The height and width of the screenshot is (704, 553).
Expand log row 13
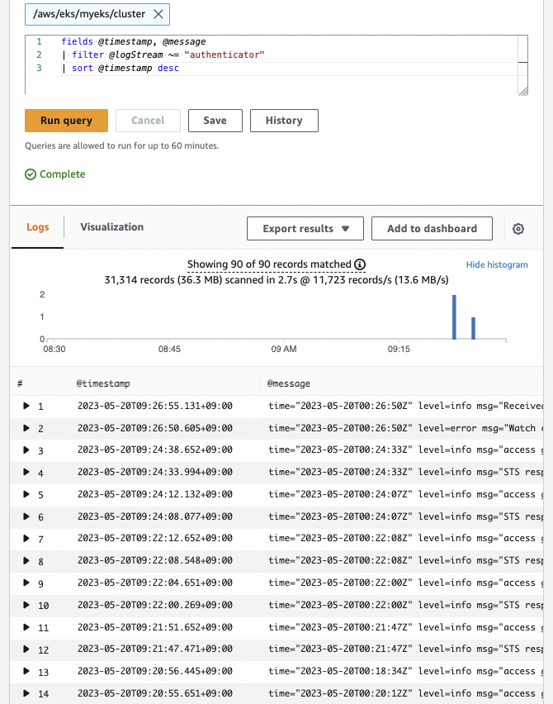click(26, 671)
